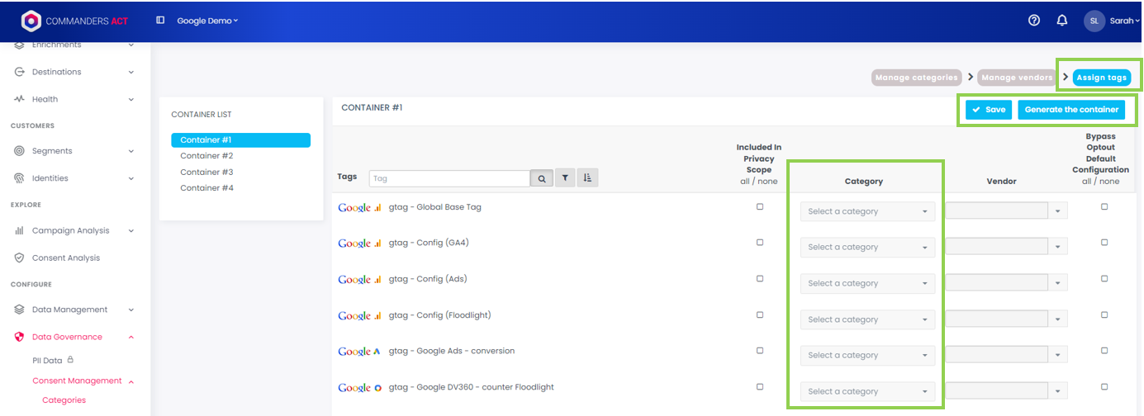1144x416 pixels.
Task: Open the help question mark icon
Action: click(x=1034, y=21)
